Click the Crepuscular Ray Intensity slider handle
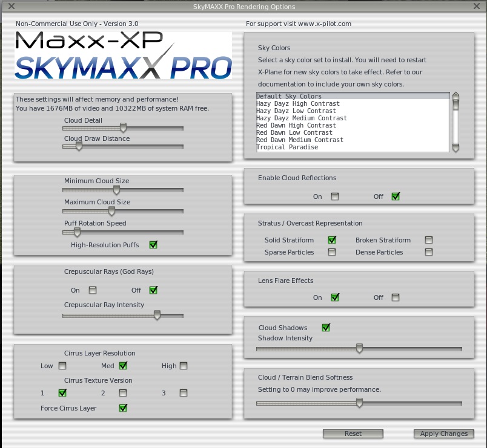The image size is (487, 448). [x=157, y=315]
